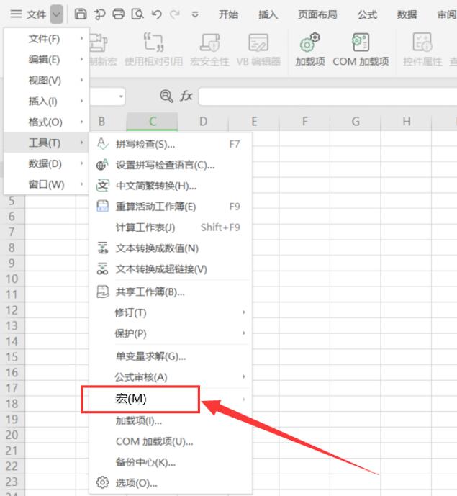Screen dimensions: 457x496
Task: Click the magnifier lookup icon near fx
Action: tap(166, 96)
